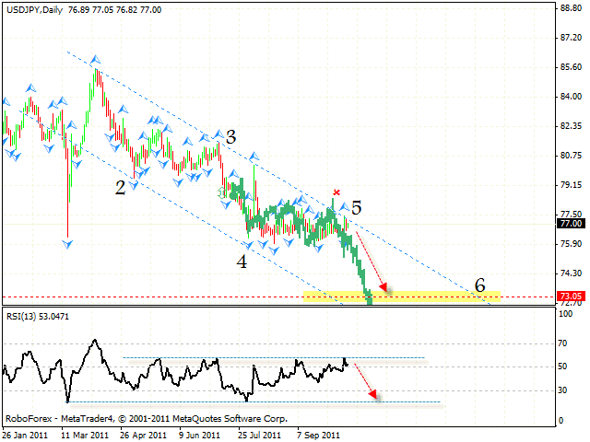Select the wave label 2
Image resolution: width=590 pixels, height=442 pixels.
(x=120, y=187)
